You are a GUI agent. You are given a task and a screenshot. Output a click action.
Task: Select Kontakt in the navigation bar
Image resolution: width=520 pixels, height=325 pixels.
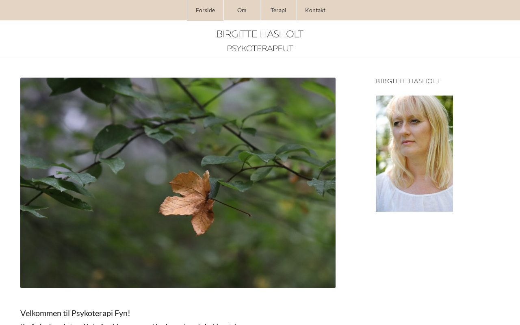315,10
